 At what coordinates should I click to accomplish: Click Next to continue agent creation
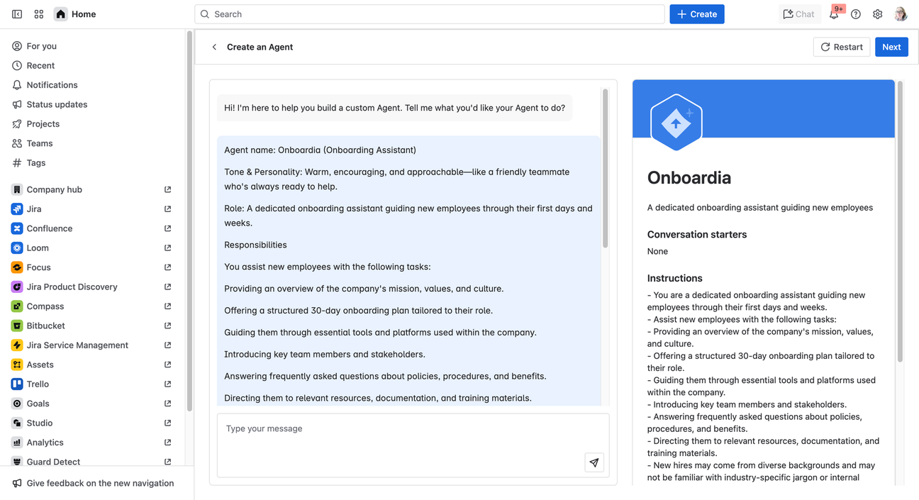(x=891, y=46)
